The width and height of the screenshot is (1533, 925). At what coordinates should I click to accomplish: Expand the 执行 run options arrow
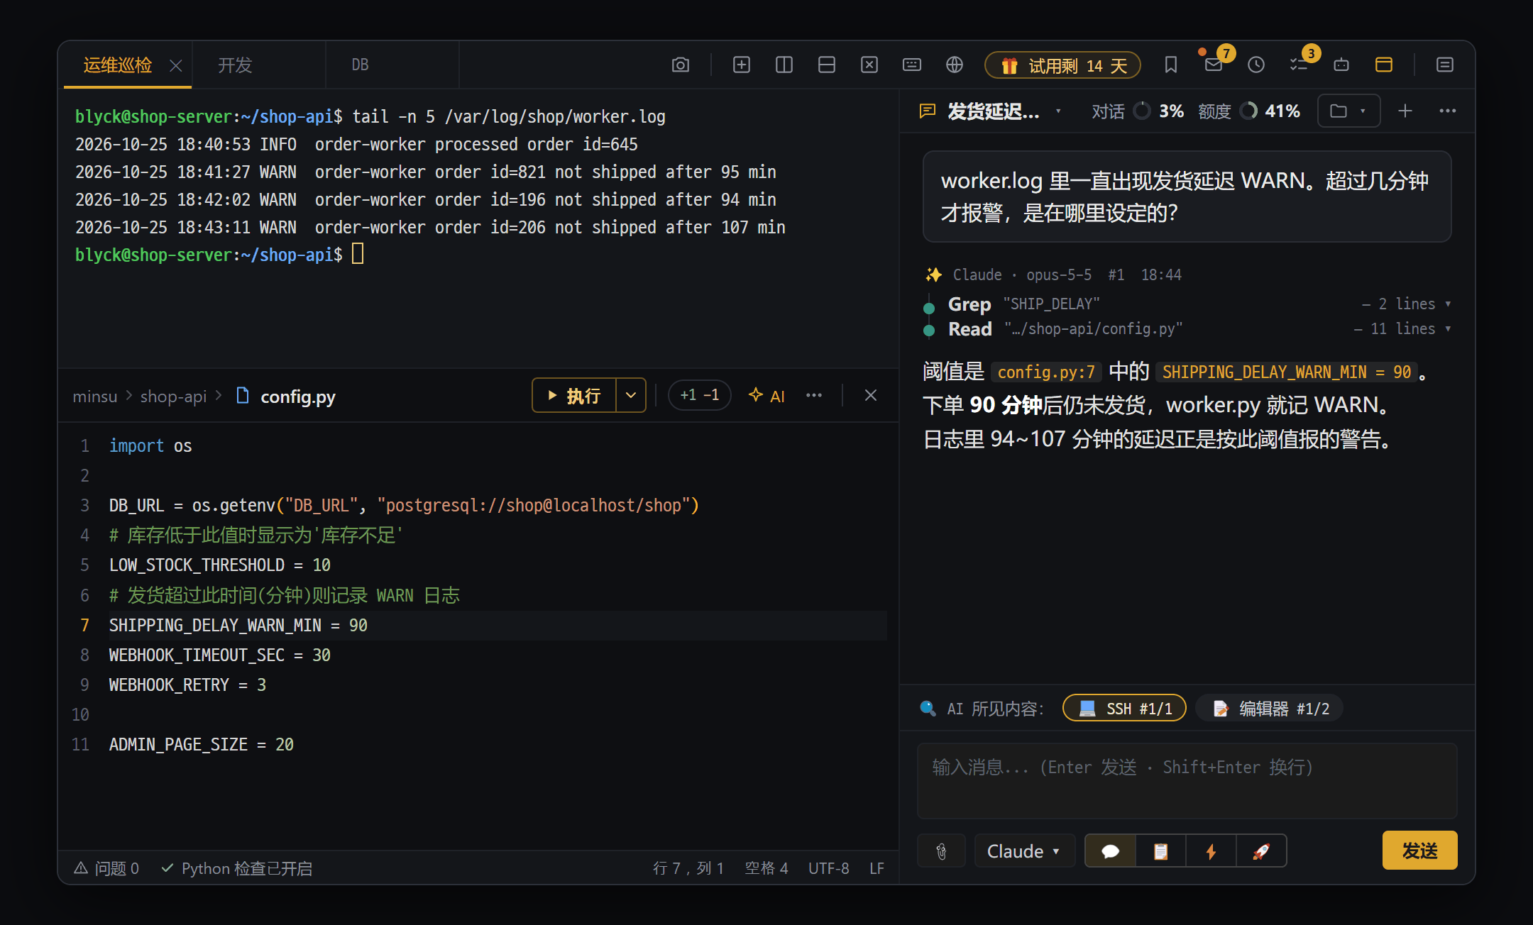(631, 396)
